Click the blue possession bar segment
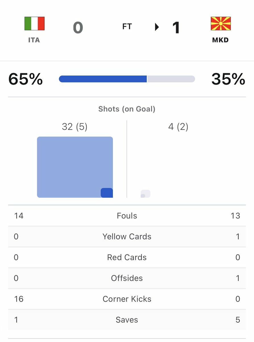 click(103, 79)
